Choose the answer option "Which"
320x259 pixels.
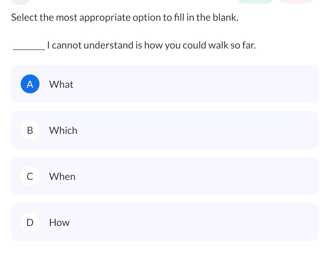pyautogui.click(x=63, y=130)
